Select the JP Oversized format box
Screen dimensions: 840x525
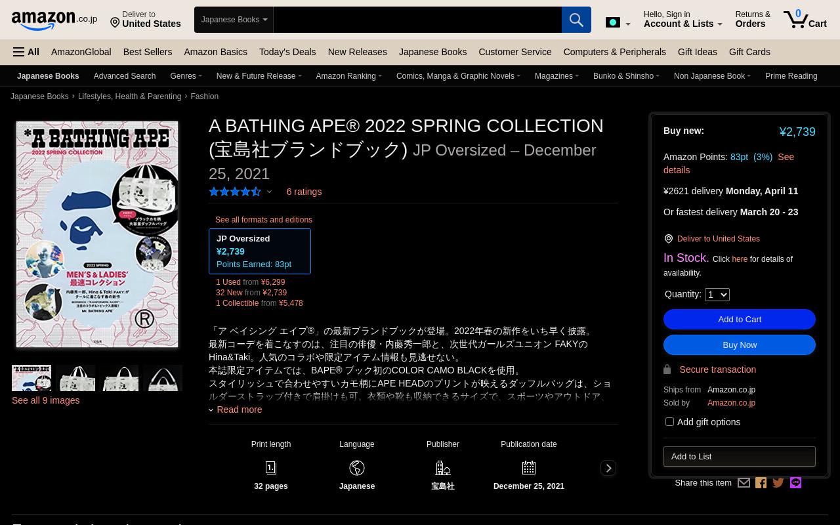[260, 251]
